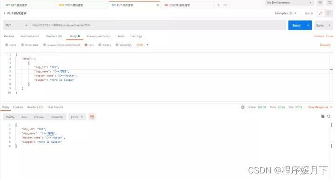
Task: Open the comments icon beside pencil
Action: point(328,13)
